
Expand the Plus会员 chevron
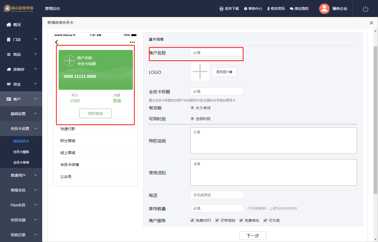[36, 205]
